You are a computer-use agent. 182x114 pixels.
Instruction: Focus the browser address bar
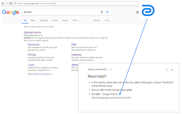tap(76, 3)
